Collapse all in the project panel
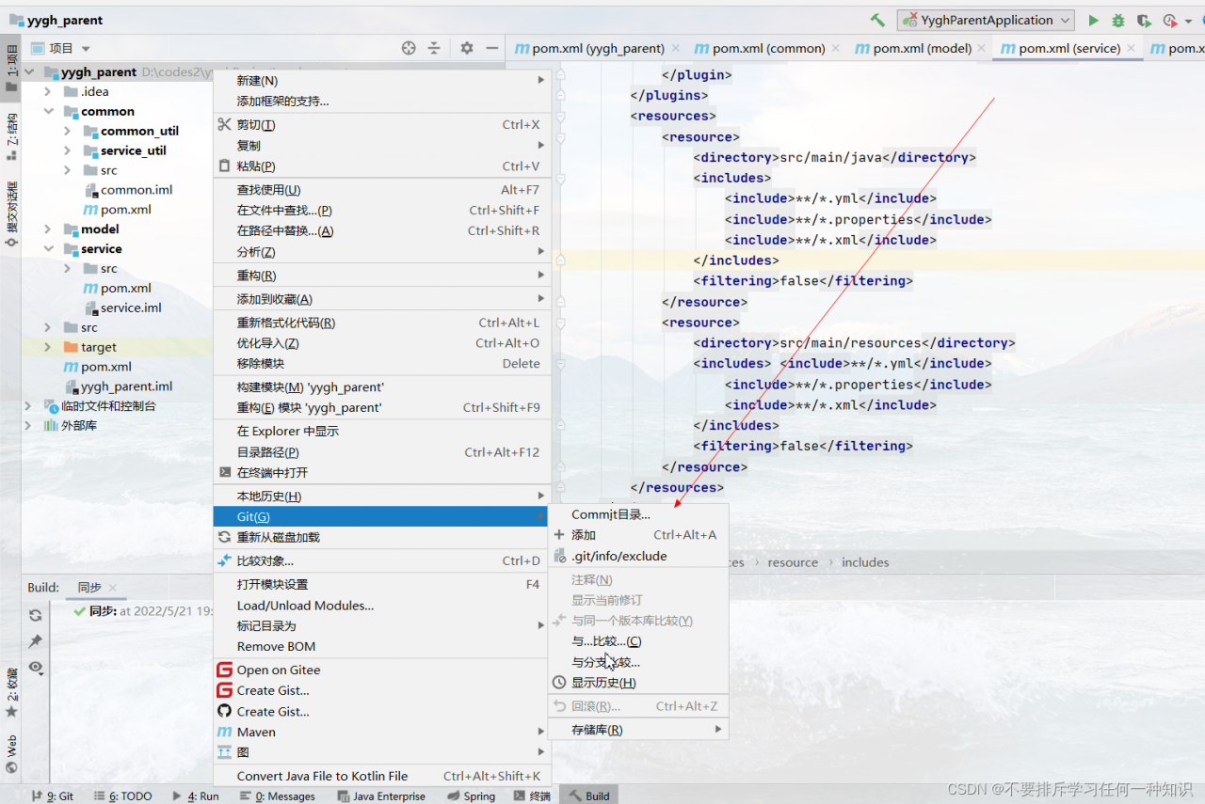Image resolution: width=1205 pixels, height=804 pixels. coord(434,48)
